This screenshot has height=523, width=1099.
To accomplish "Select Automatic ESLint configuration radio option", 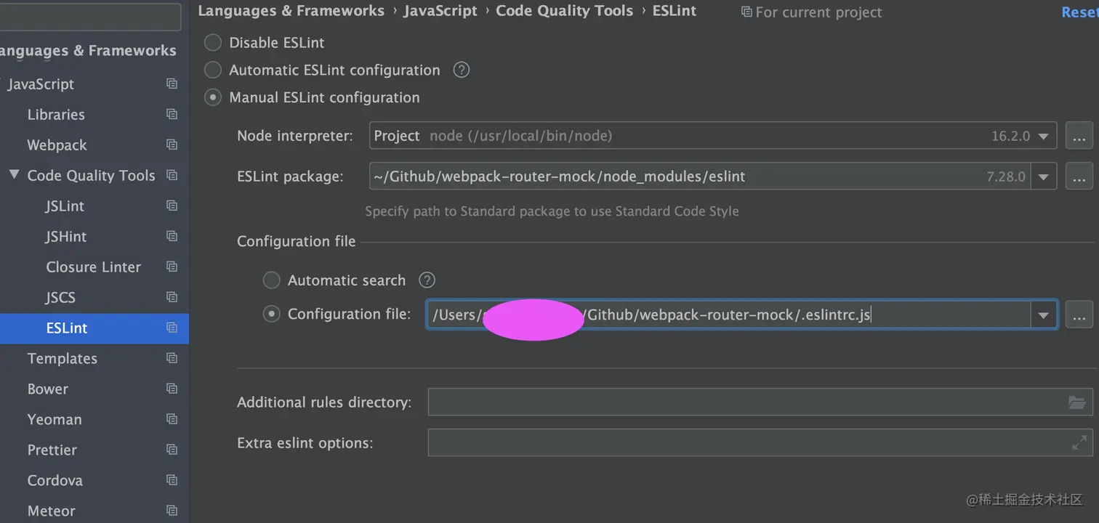I will tap(213, 70).
